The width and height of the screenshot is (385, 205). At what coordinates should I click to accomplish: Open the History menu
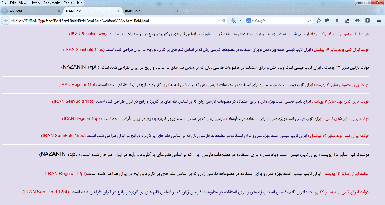tap(35, 3)
